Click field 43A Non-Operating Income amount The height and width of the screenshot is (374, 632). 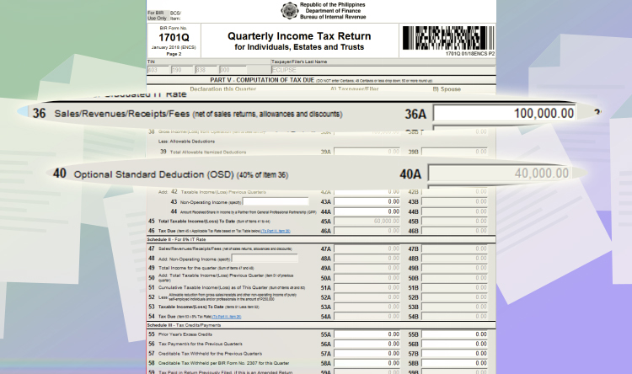(367, 201)
